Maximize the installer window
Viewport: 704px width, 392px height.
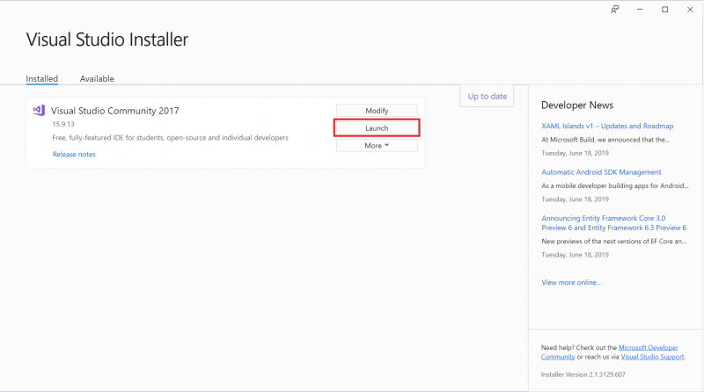click(665, 10)
